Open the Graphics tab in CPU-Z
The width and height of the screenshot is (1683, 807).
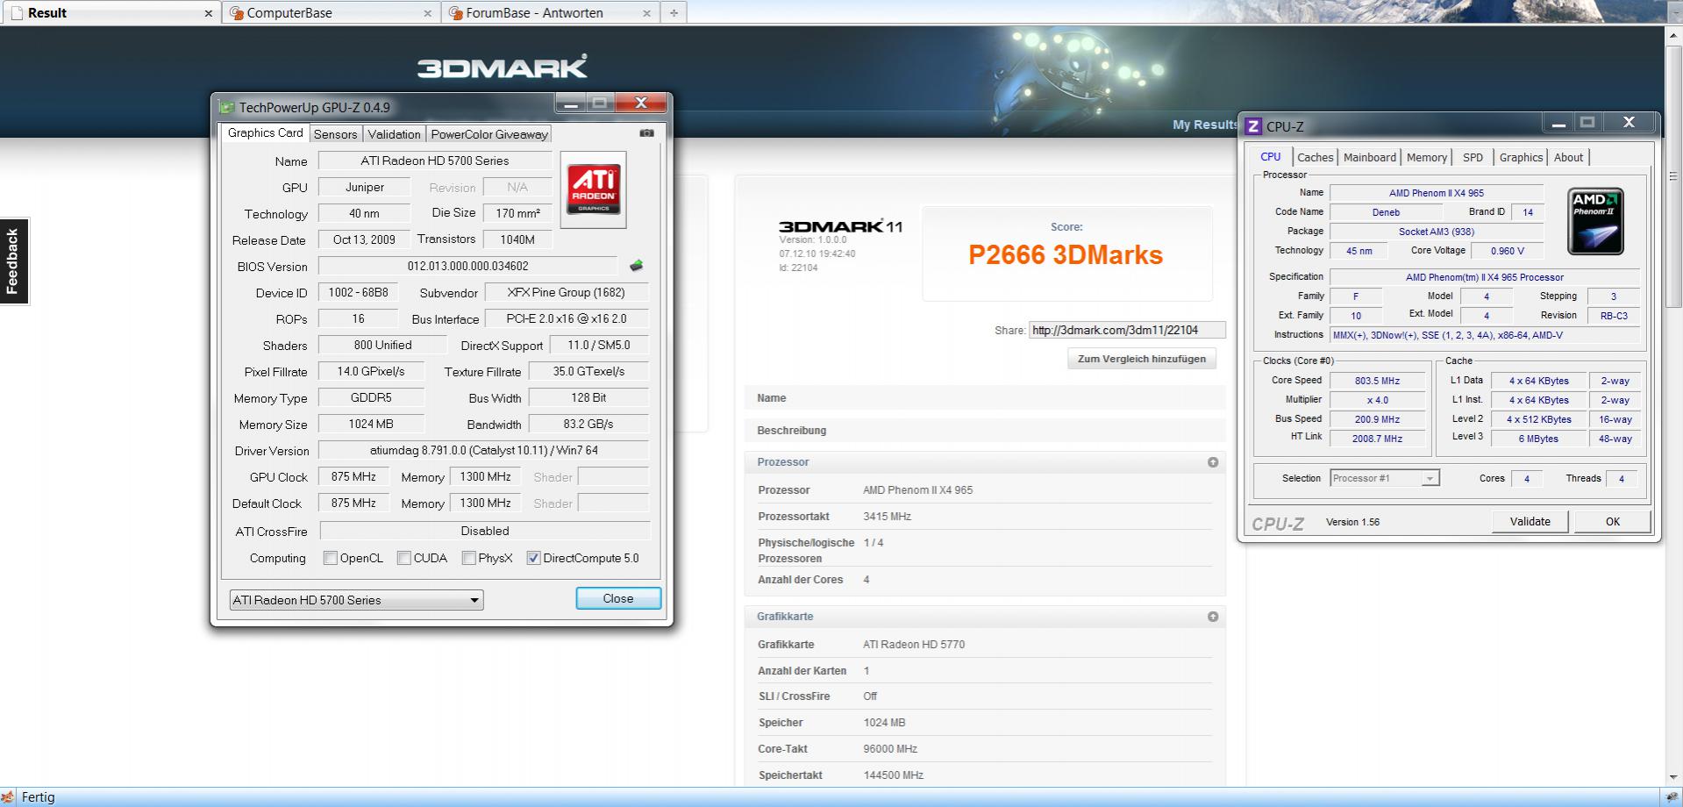point(1520,157)
